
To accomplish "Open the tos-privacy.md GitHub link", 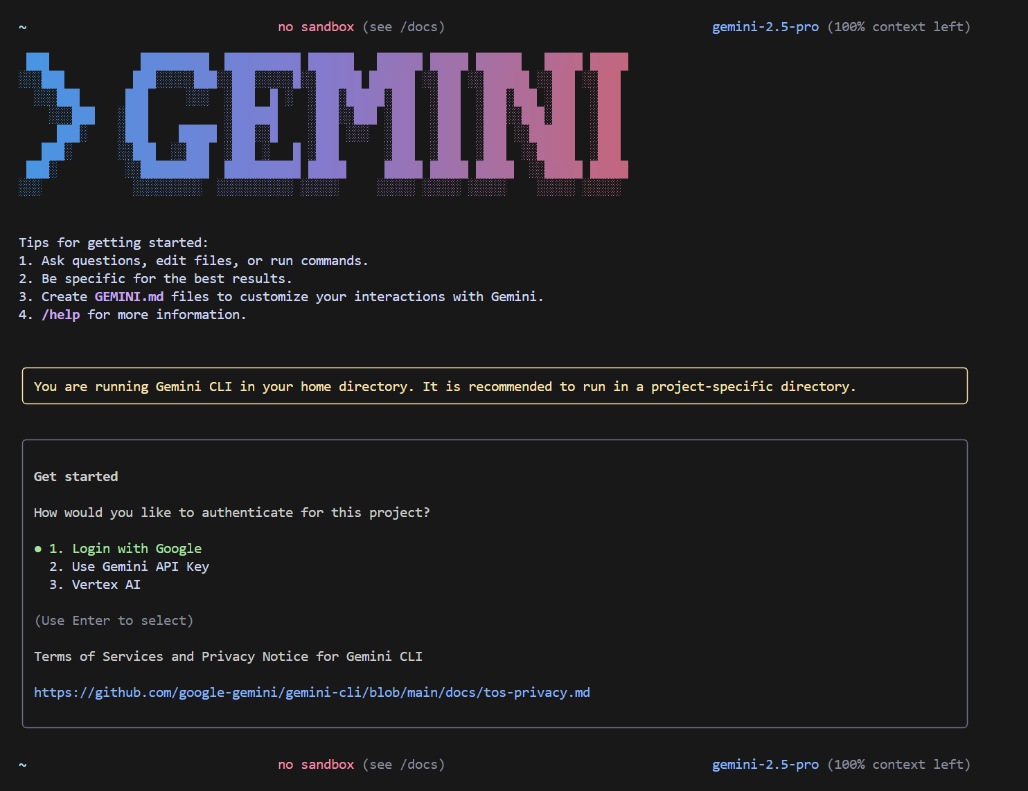I will coord(312,693).
